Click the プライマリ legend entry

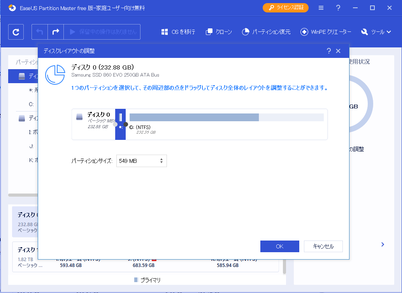[x=147, y=280]
